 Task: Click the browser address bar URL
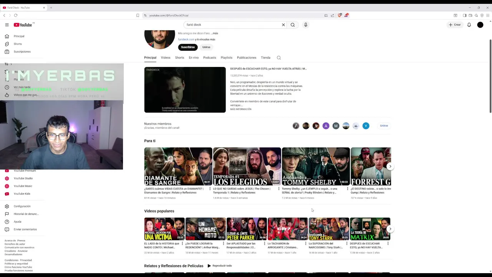(x=169, y=15)
